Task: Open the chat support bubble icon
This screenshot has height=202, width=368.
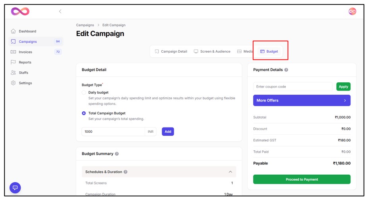Action: (15, 188)
